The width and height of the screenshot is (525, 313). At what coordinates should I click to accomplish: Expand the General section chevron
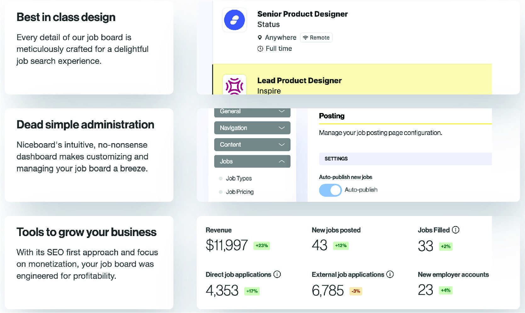(281, 111)
